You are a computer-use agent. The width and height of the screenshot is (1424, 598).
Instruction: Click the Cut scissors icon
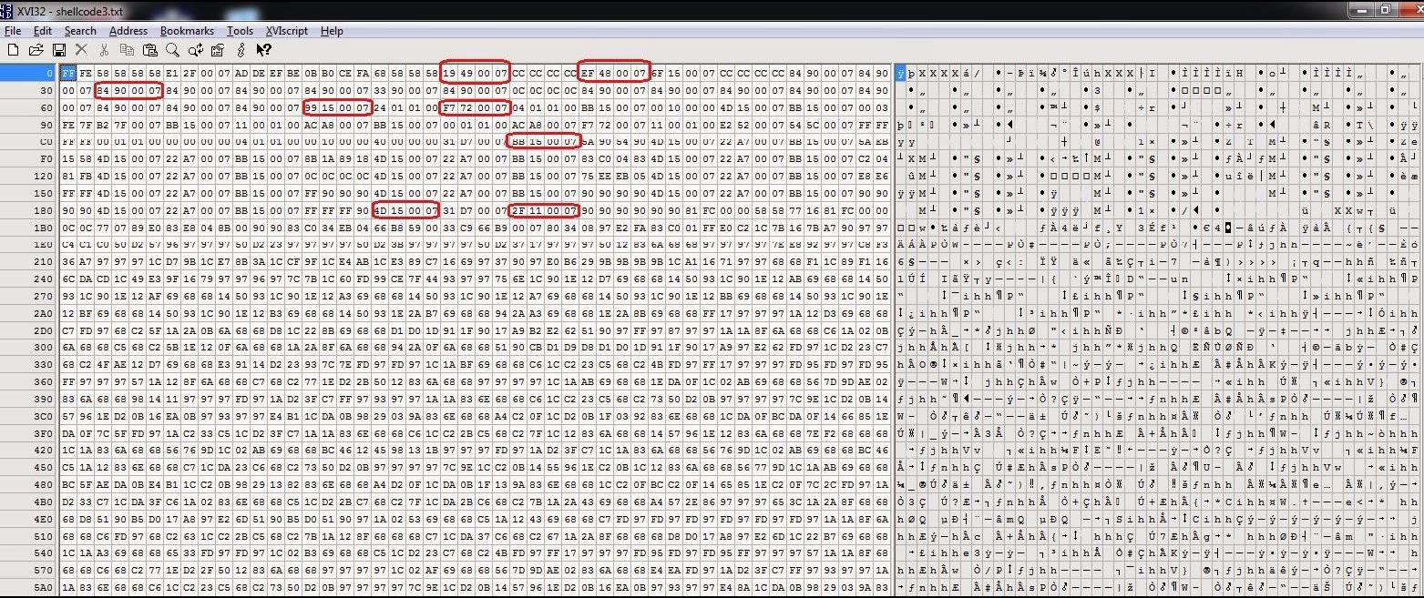point(105,50)
